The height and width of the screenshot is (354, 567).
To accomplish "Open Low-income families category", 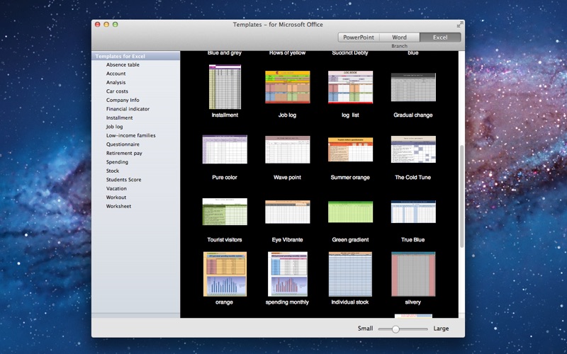I will (x=130, y=135).
